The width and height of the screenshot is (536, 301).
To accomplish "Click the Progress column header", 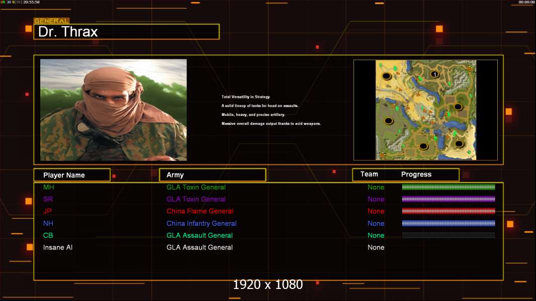I will pyautogui.click(x=416, y=174).
